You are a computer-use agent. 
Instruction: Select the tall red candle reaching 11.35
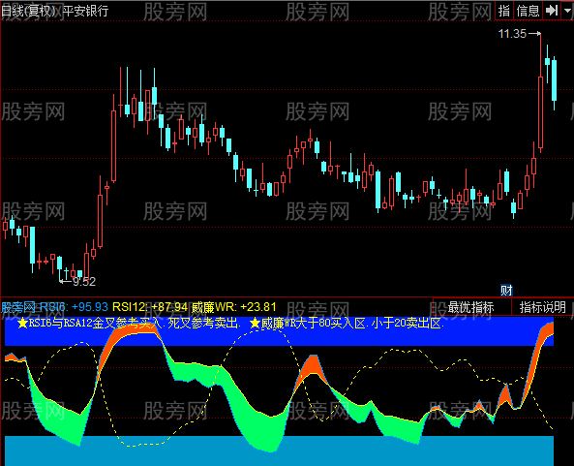click(541, 92)
